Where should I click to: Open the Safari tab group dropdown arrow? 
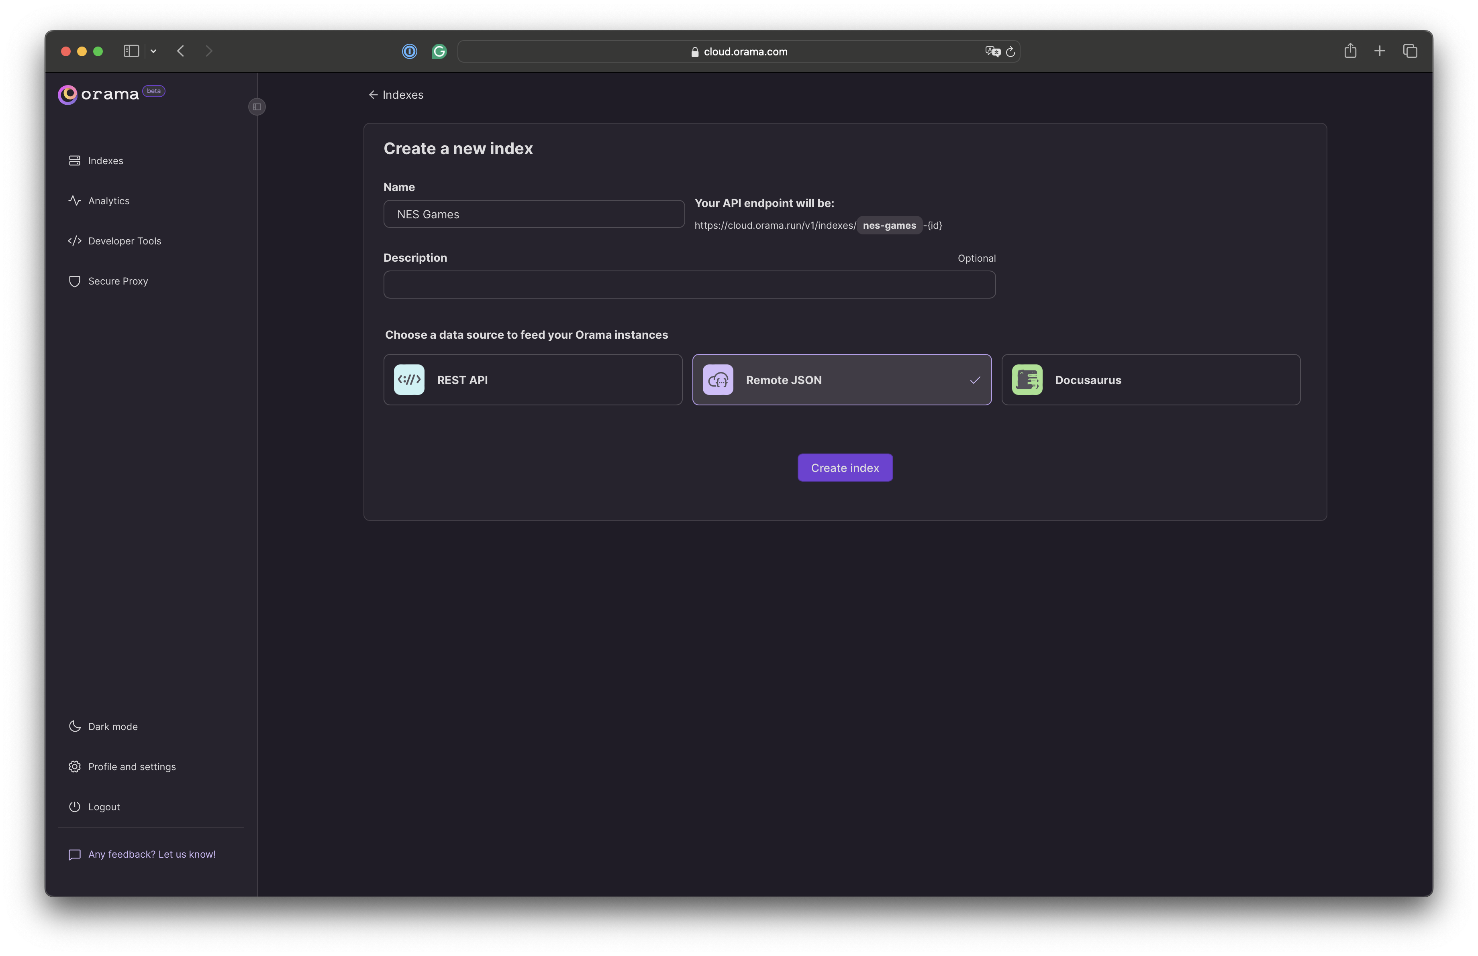click(153, 51)
